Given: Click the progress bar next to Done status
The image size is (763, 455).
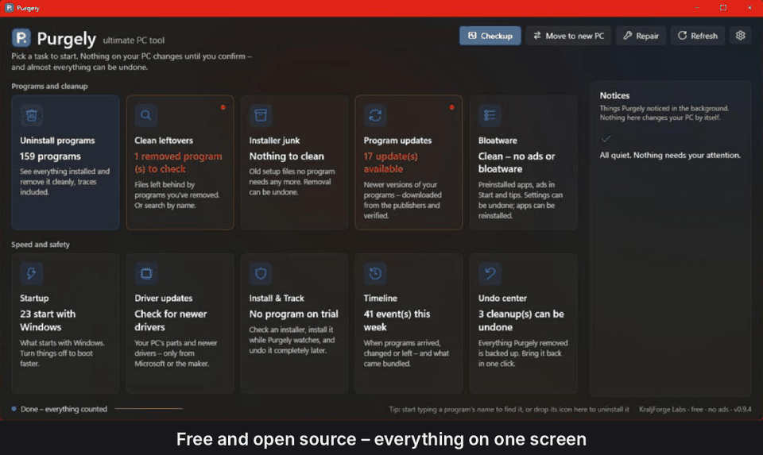Looking at the screenshot, I should pyautogui.click(x=149, y=409).
